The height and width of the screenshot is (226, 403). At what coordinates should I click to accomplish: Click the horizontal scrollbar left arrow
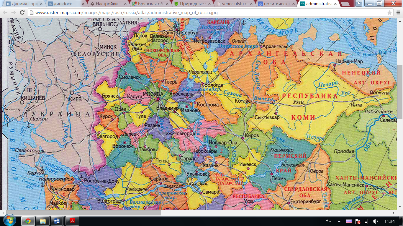4,213
